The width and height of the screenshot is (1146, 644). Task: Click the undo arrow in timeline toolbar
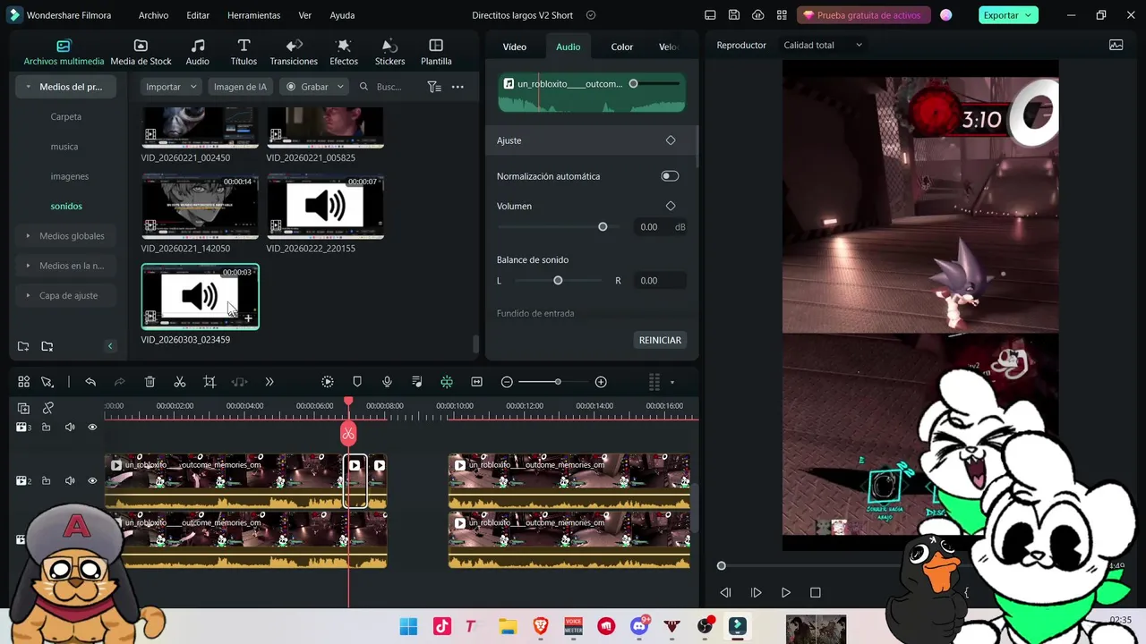click(90, 382)
